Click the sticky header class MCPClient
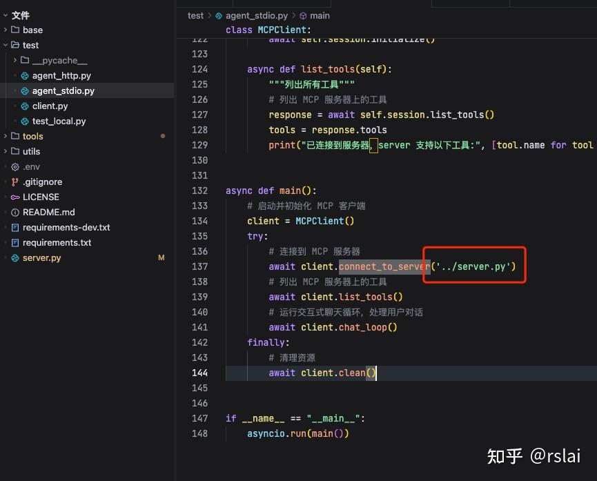The image size is (597, 481). pyautogui.click(x=268, y=30)
